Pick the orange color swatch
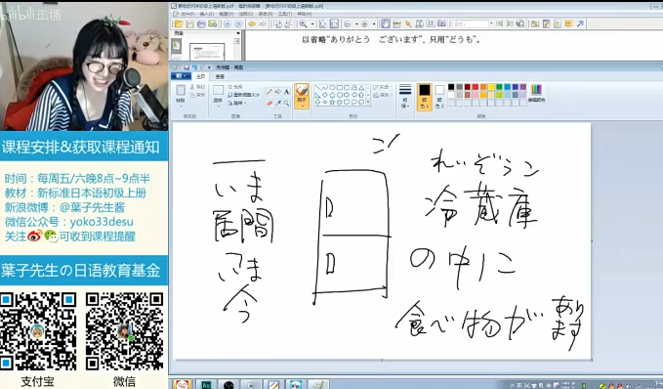This screenshot has width=663, height=389. pyautogui.click(x=483, y=87)
